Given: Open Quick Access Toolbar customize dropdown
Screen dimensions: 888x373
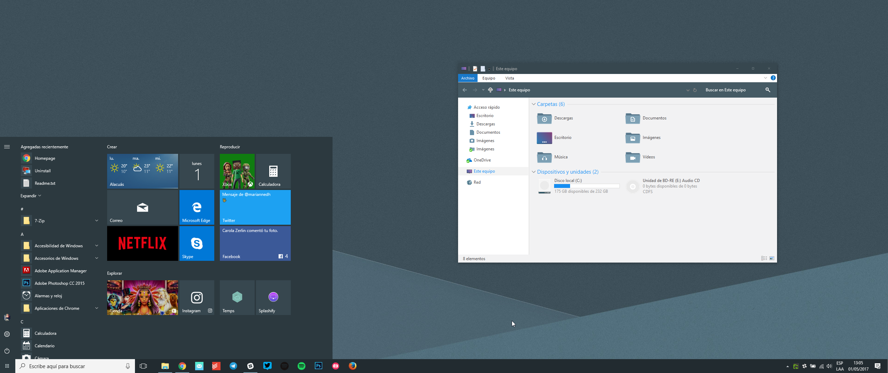Looking at the screenshot, I should pyautogui.click(x=489, y=69).
